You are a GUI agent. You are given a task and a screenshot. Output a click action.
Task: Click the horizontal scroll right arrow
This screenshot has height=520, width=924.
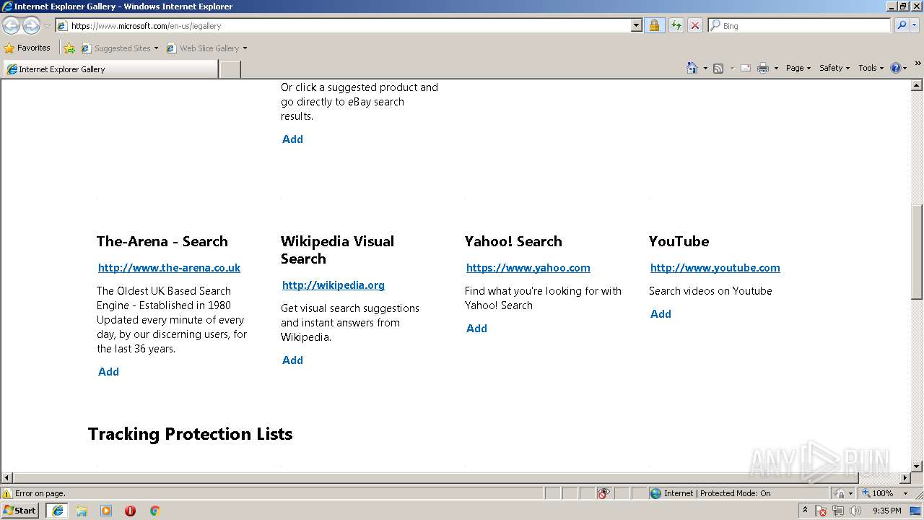pyautogui.click(x=905, y=478)
